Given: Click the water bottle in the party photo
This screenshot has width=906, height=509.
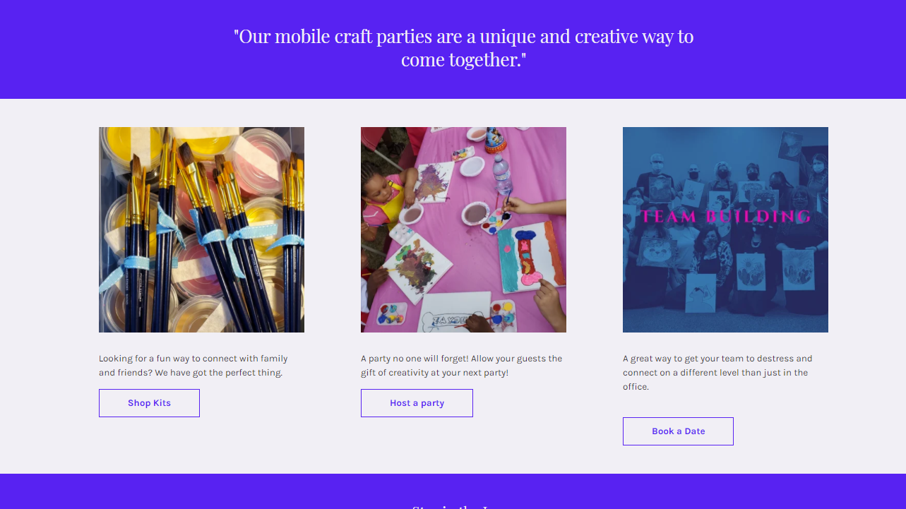Looking at the screenshot, I should (x=500, y=174).
